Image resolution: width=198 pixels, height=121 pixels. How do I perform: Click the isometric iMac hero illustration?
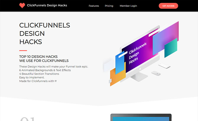pos(141,54)
